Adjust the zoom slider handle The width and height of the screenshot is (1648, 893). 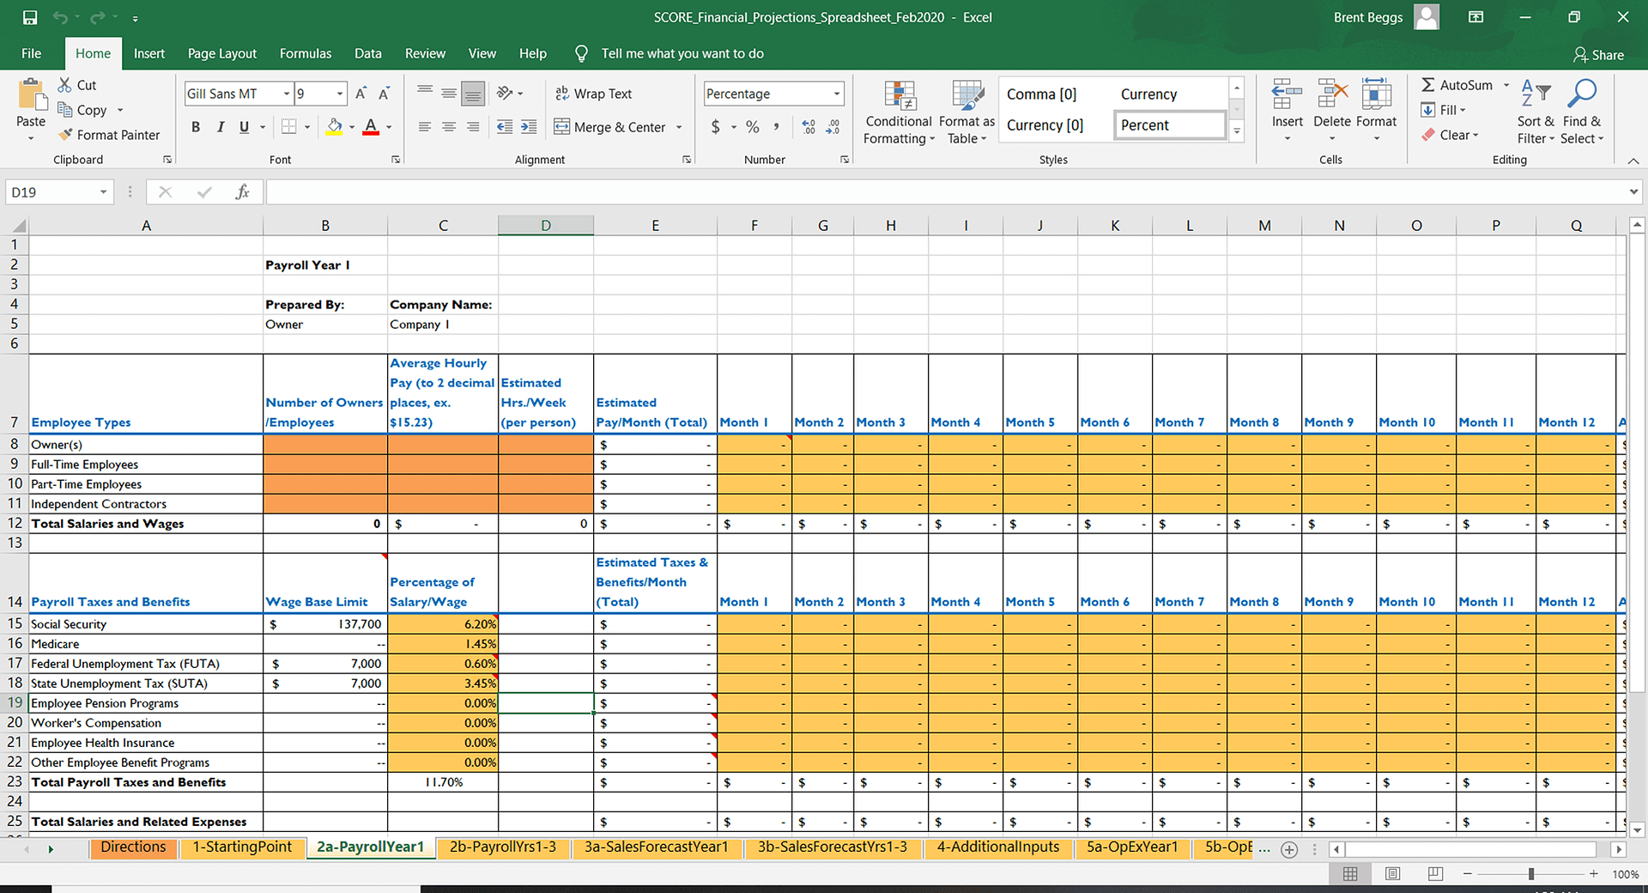point(1531,874)
